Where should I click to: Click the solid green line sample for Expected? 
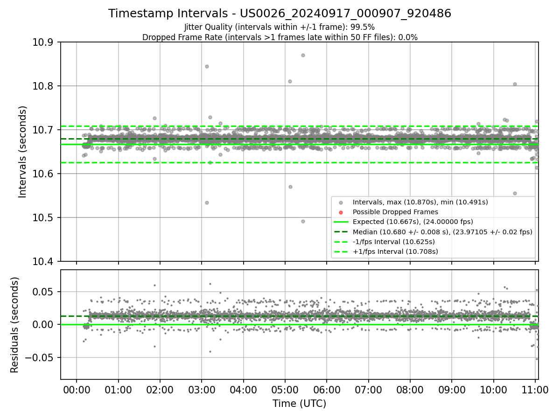[x=341, y=222]
